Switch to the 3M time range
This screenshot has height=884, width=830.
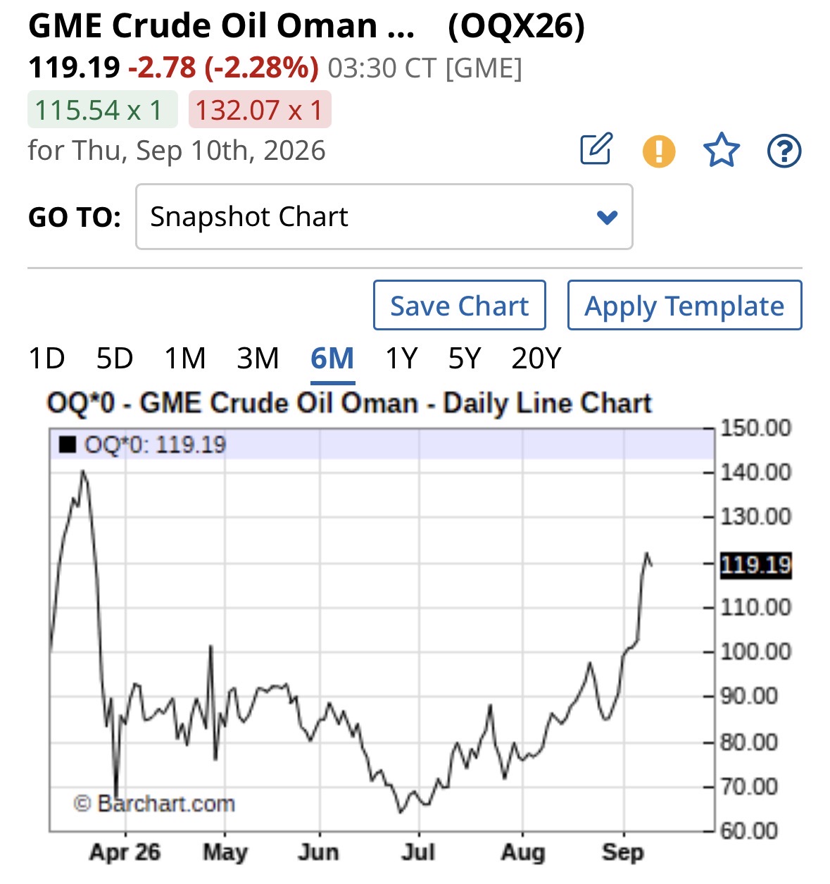pyautogui.click(x=258, y=359)
